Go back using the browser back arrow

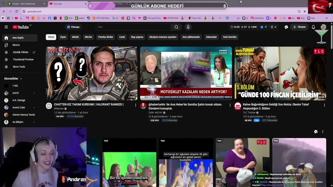pyautogui.click(x=4, y=11)
